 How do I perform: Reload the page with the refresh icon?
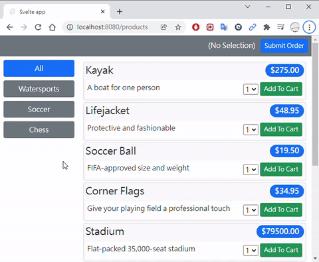(38, 27)
